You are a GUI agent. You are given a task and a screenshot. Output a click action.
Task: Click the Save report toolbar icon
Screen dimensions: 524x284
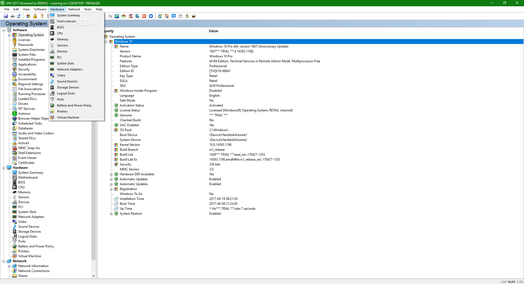[x=6, y=16]
